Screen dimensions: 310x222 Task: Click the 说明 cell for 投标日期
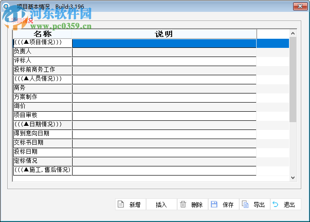point(164,152)
